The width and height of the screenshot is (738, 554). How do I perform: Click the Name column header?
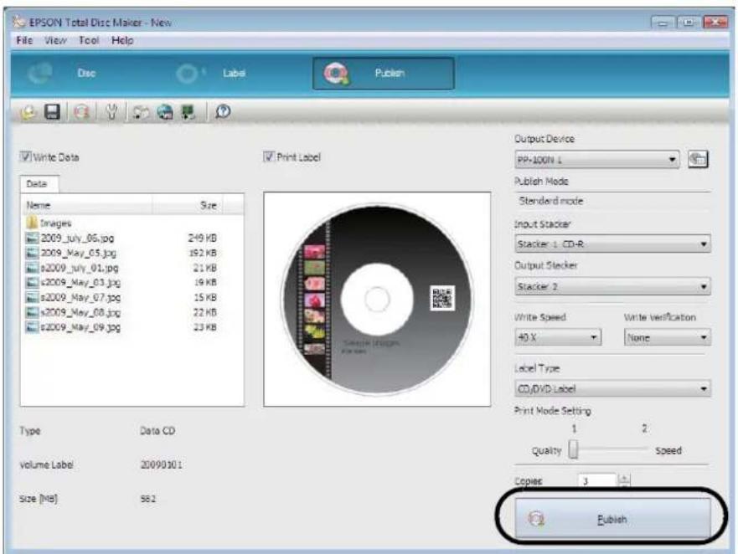coord(86,205)
